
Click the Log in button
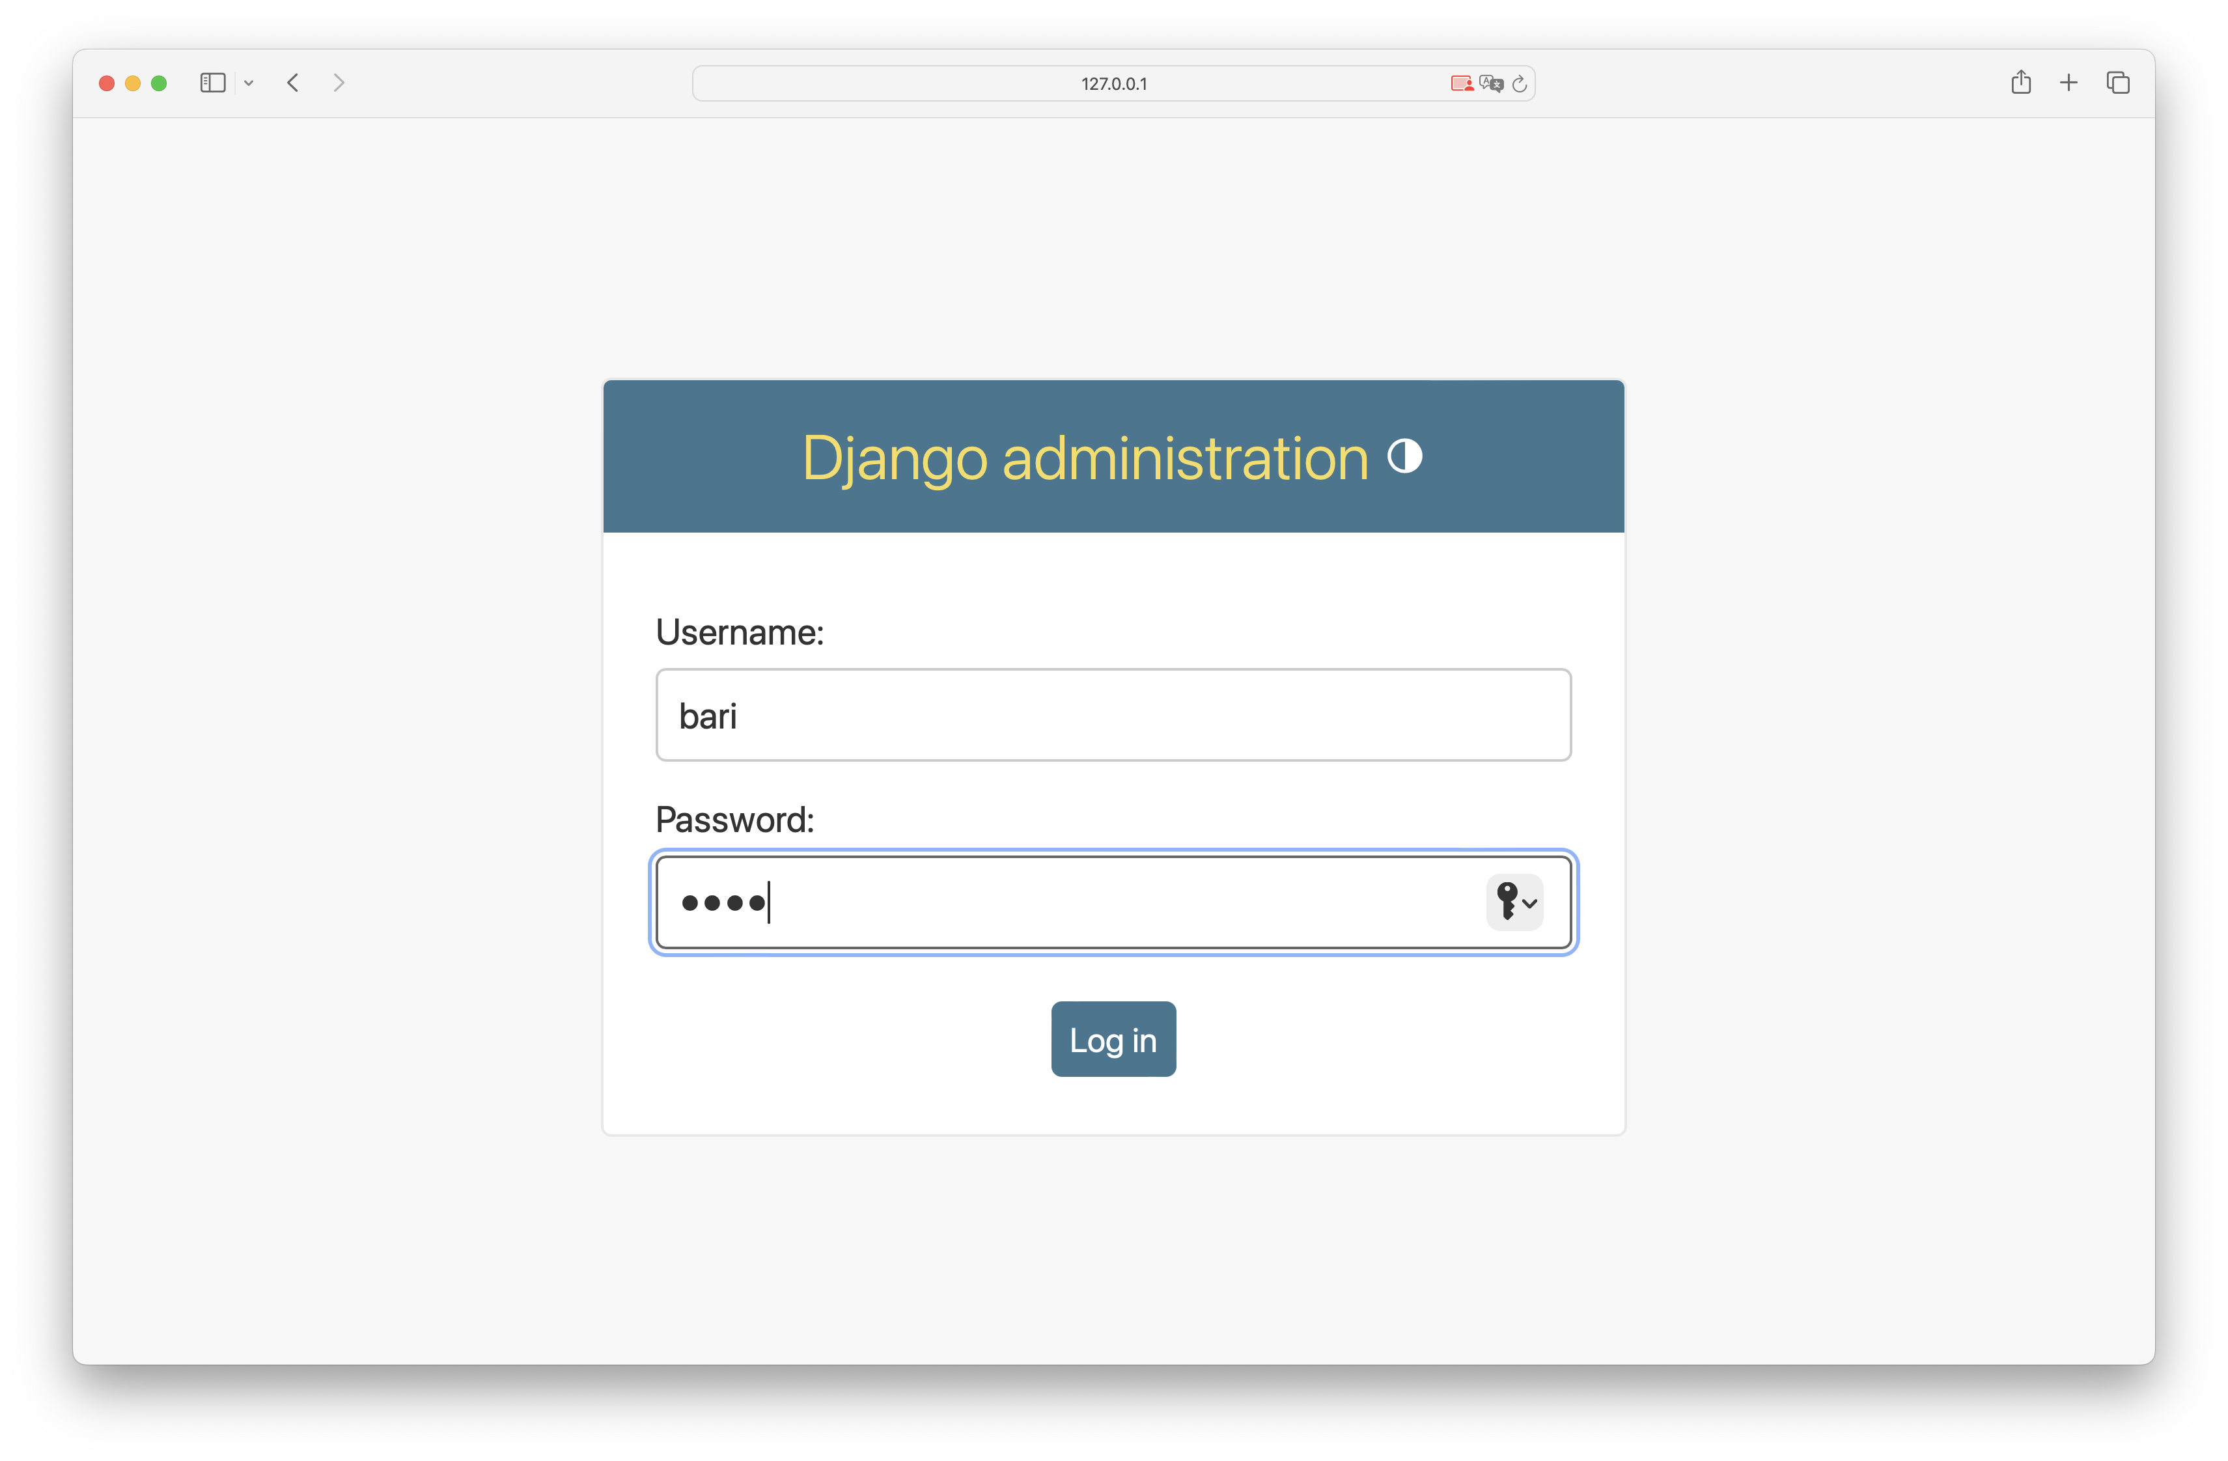click(x=1113, y=1039)
